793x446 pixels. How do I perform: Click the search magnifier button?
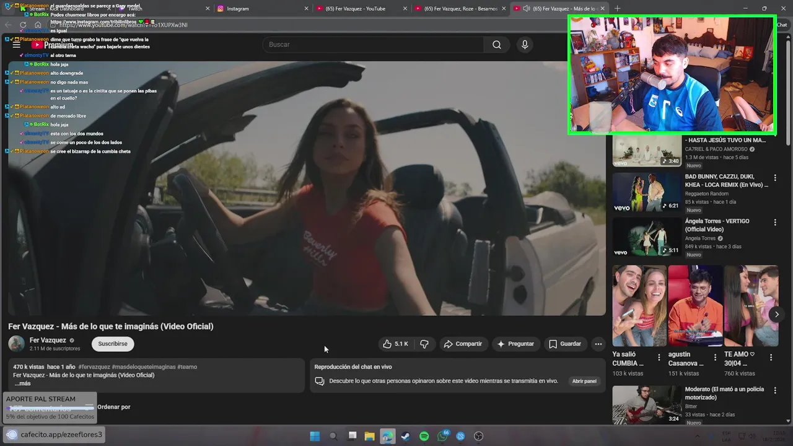(497, 45)
